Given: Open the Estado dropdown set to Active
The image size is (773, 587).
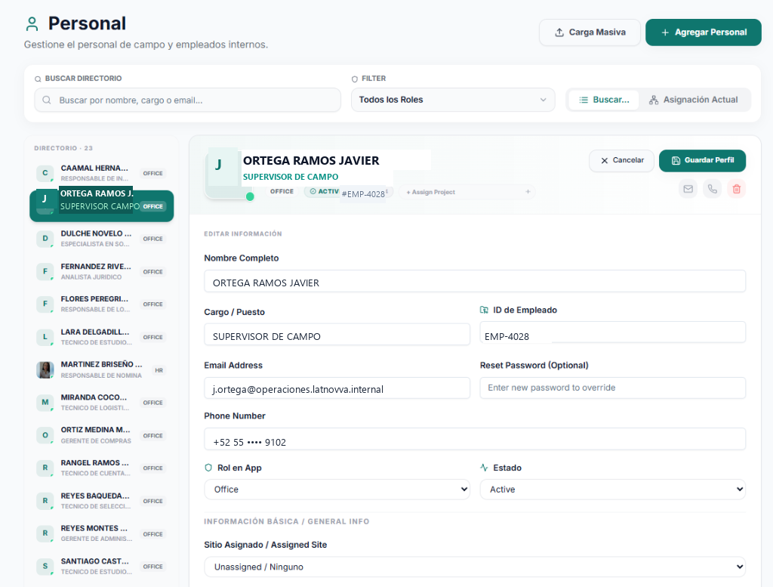Looking at the screenshot, I should (x=613, y=490).
